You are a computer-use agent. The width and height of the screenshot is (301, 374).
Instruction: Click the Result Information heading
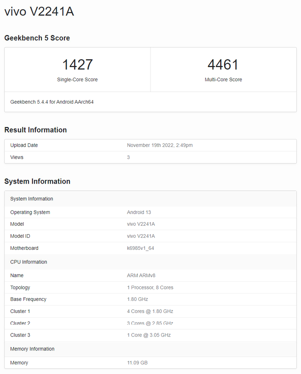(35, 130)
